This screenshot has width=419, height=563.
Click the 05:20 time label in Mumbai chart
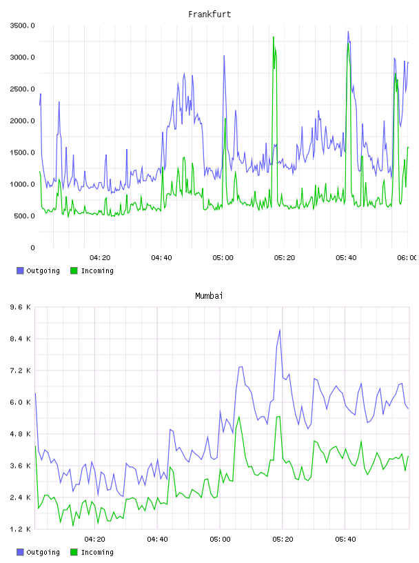[283, 540]
